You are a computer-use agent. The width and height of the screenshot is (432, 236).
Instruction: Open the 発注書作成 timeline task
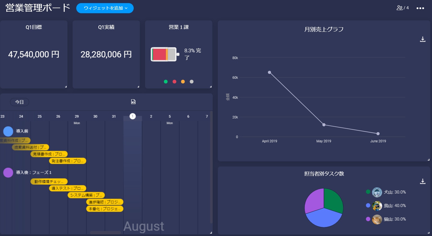[x=68, y=161]
